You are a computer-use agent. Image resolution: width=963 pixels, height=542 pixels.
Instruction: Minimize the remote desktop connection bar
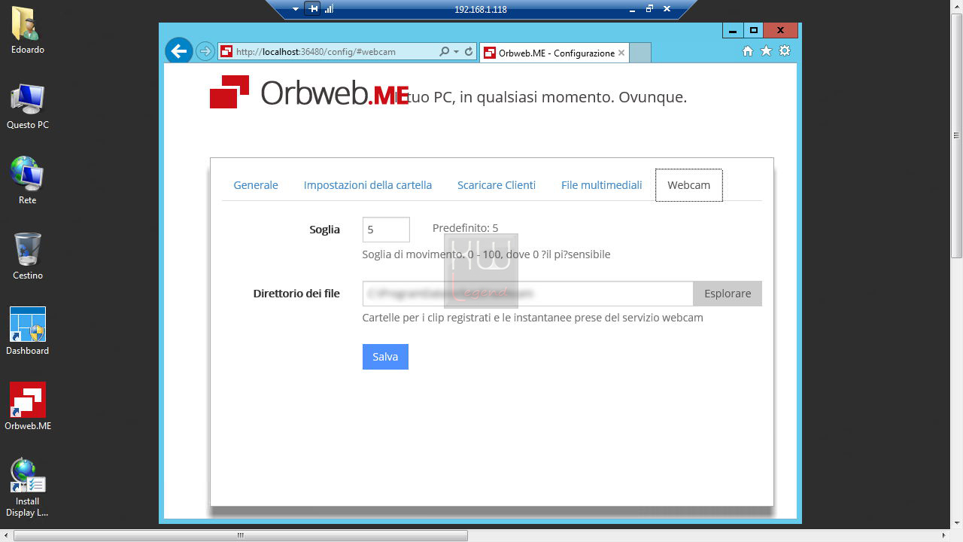[632, 9]
